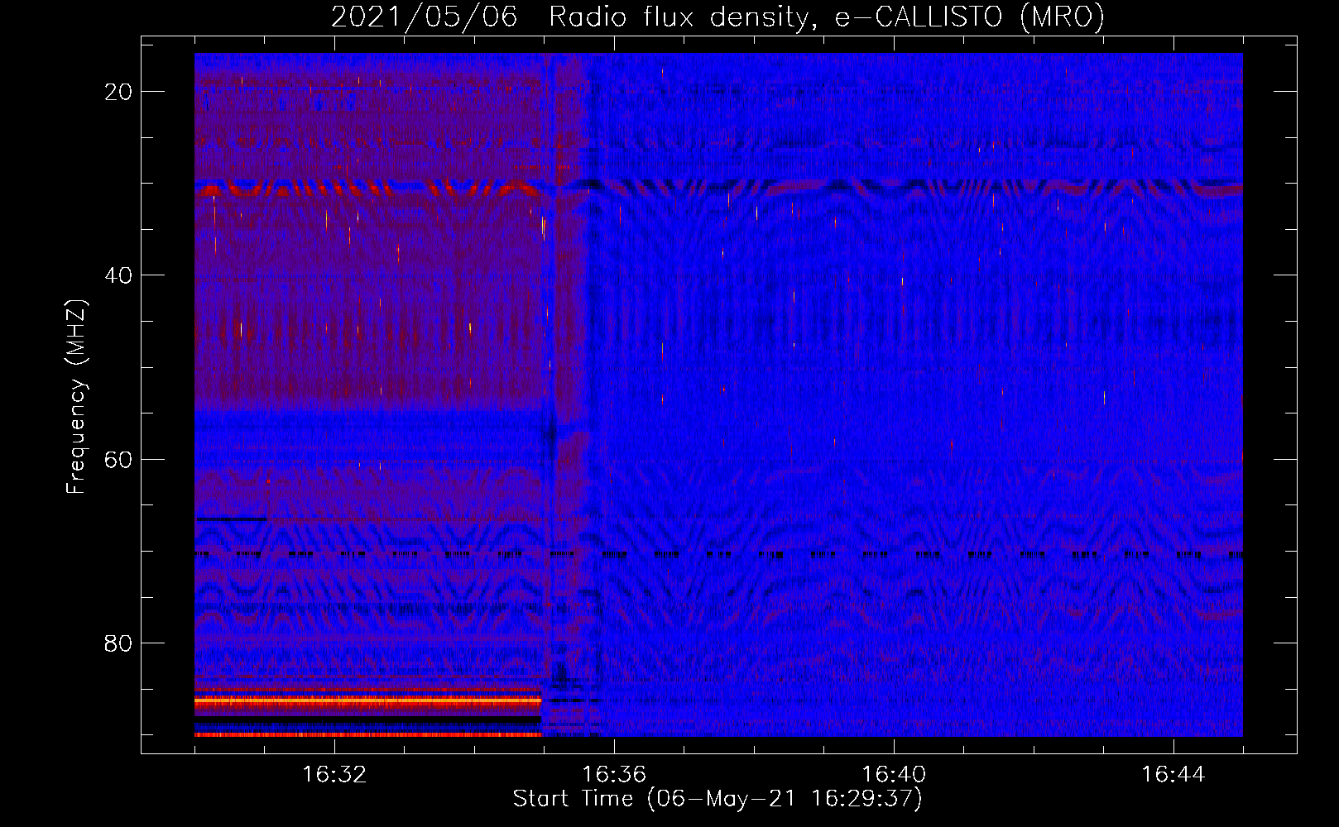Click the "16:40" time tick label

pos(894,775)
